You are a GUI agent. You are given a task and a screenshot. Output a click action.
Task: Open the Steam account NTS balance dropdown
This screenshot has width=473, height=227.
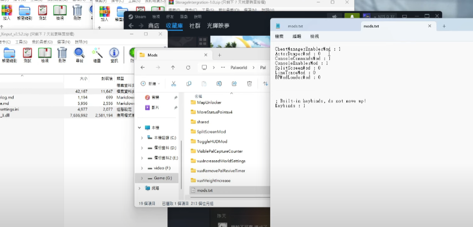384,16
